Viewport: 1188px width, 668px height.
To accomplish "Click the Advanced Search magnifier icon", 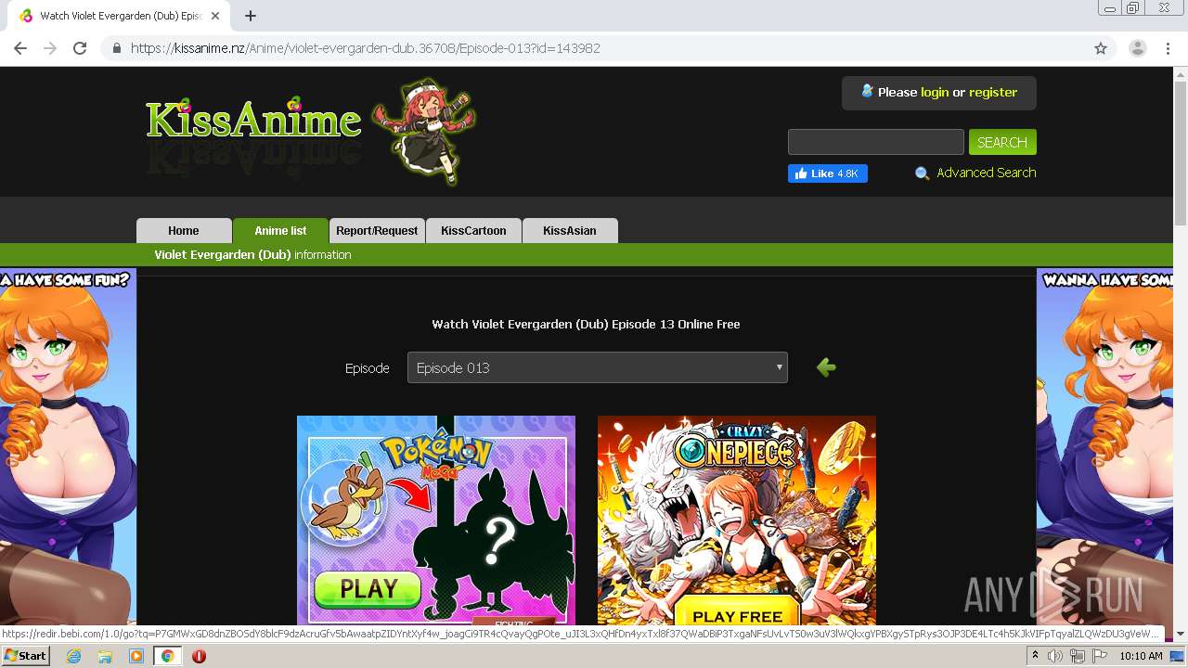I will point(922,173).
